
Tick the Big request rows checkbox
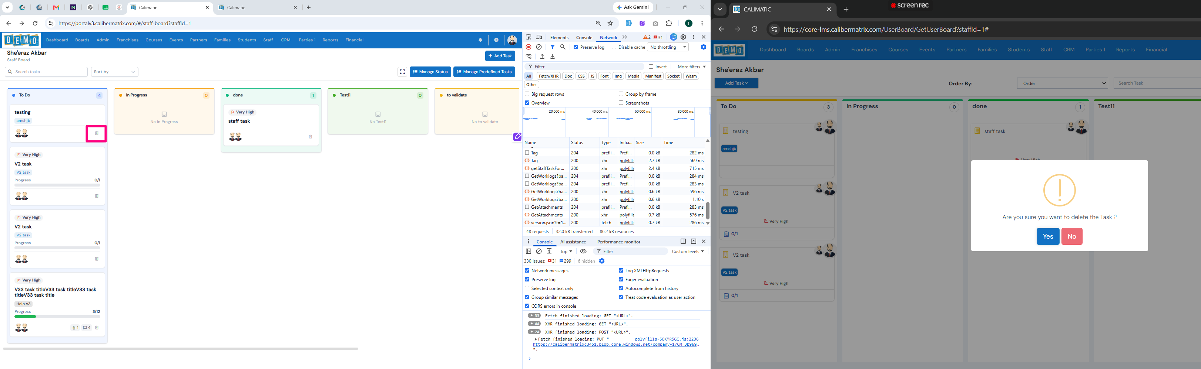[x=527, y=94]
